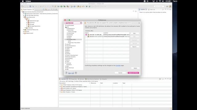The width and height of the screenshot is (197, 110).
Task: Collapse the Java preference category
Action: pos(66,27)
